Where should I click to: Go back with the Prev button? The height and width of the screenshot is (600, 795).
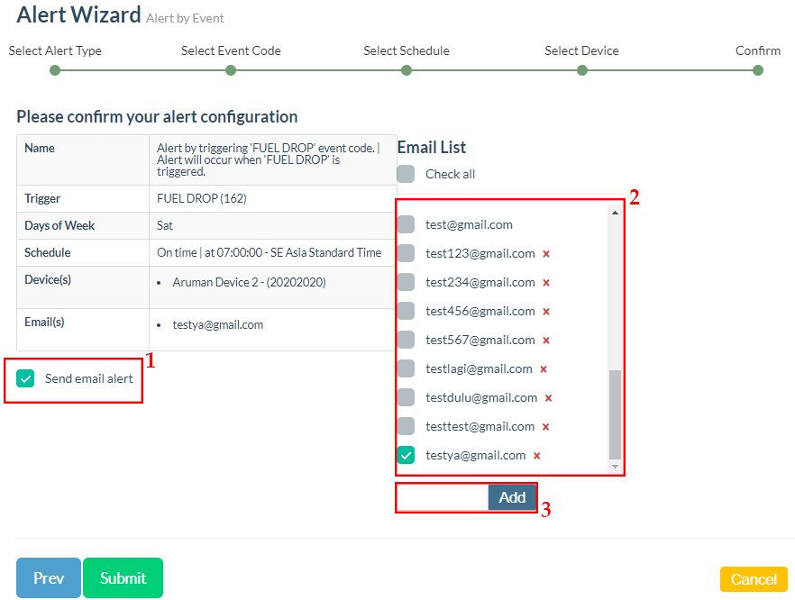(x=49, y=578)
